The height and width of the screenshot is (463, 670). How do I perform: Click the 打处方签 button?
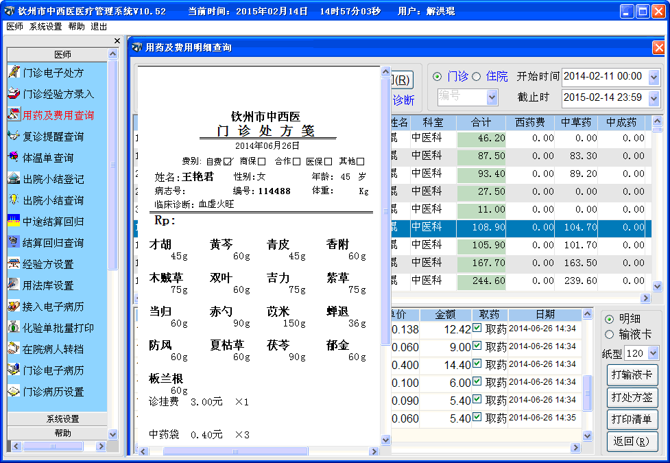click(x=632, y=397)
